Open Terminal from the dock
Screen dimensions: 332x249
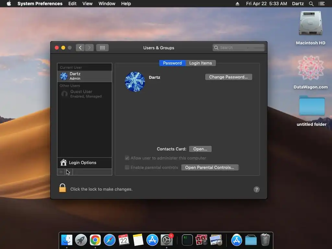coord(187,240)
